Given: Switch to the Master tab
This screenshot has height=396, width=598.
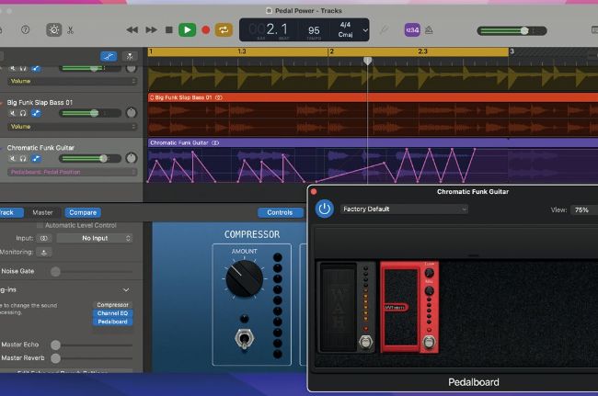Looking at the screenshot, I should point(42,212).
